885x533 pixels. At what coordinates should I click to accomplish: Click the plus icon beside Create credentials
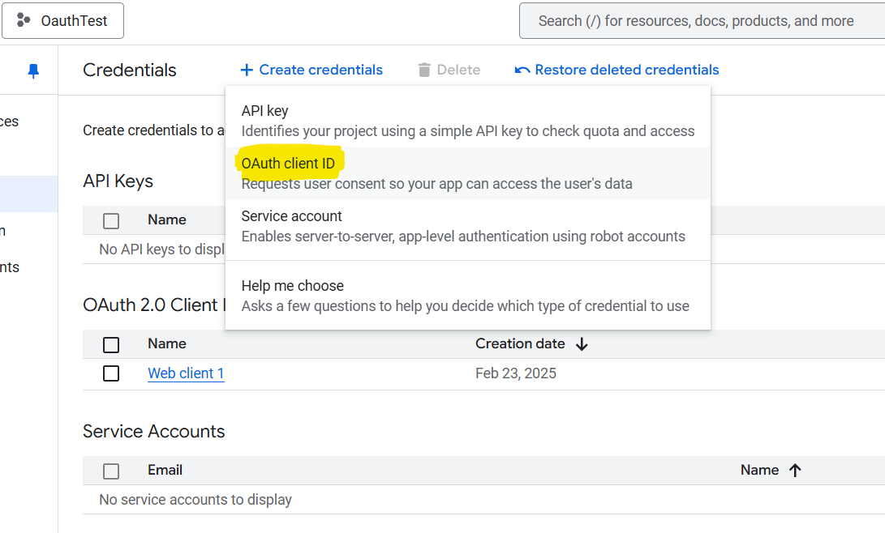click(247, 70)
